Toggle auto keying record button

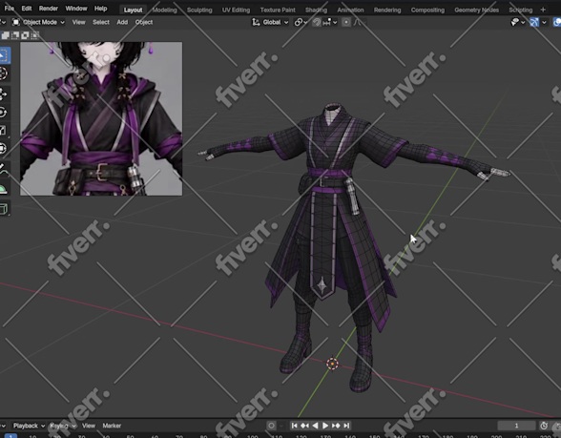(272, 426)
